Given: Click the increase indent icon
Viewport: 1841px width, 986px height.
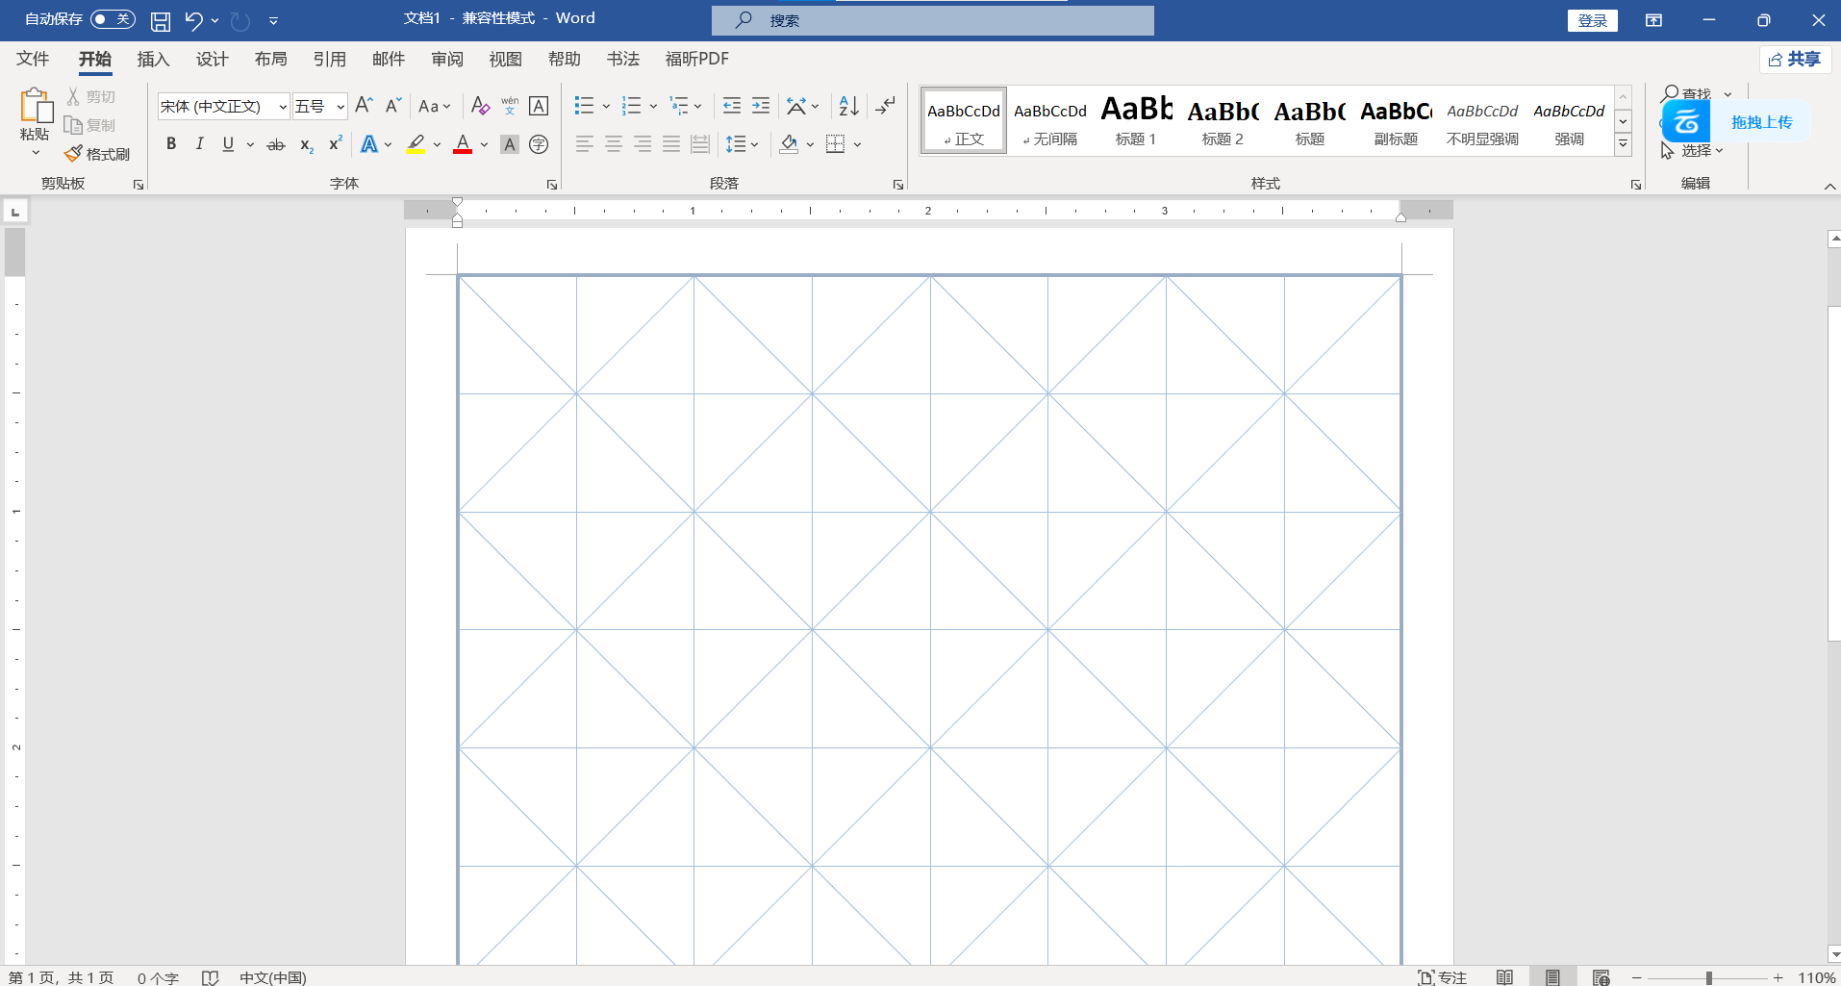Looking at the screenshot, I should click(x=761, y=106).
